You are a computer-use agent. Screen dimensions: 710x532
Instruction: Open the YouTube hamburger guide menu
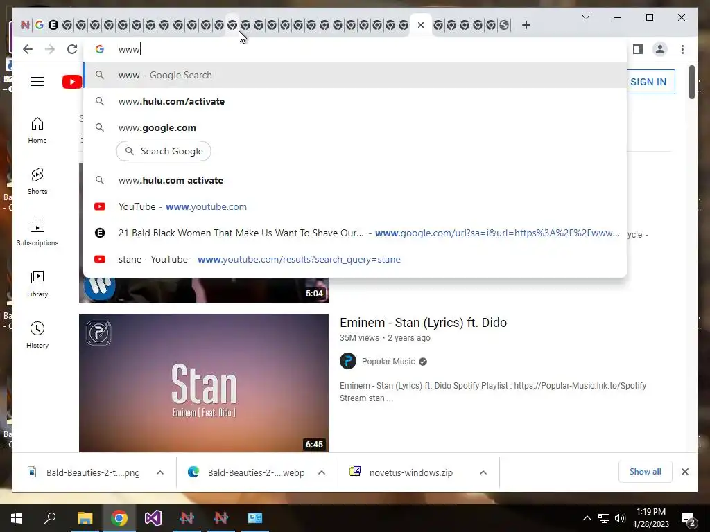pyautogui.click(x=37, y=82)
